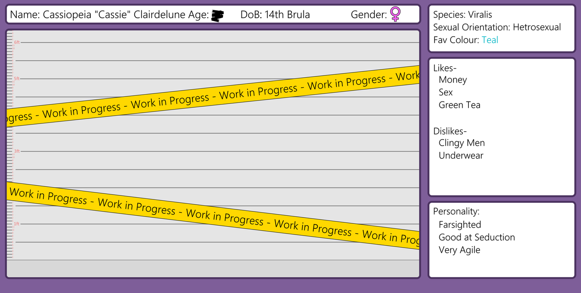Select Very Agile personality trait

(459, 250)
